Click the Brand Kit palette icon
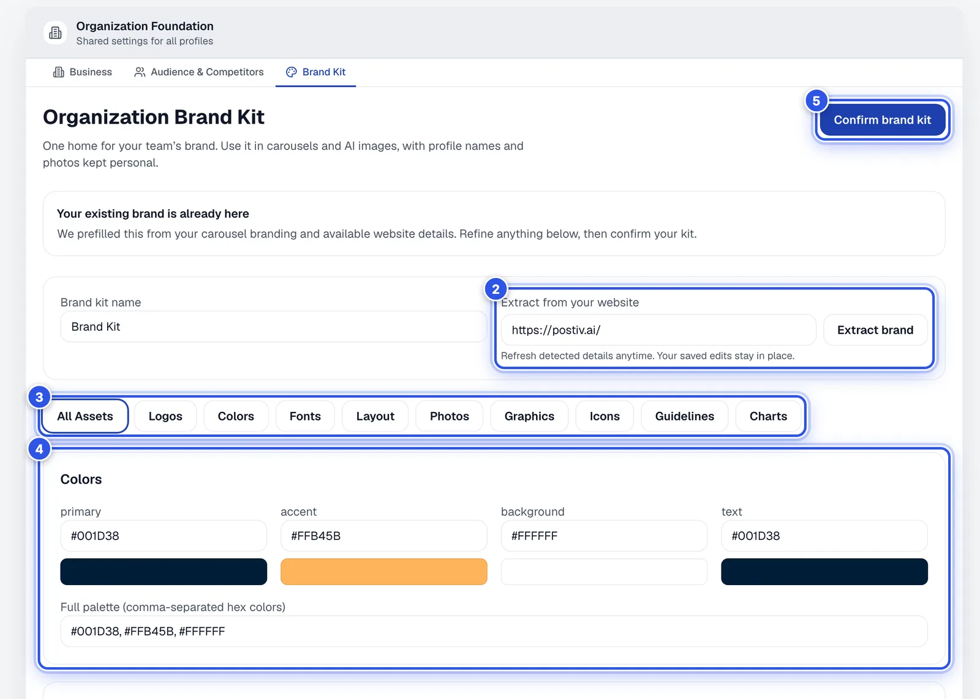Viewport: 980px width, 699px height. click(x=292, y=72)
